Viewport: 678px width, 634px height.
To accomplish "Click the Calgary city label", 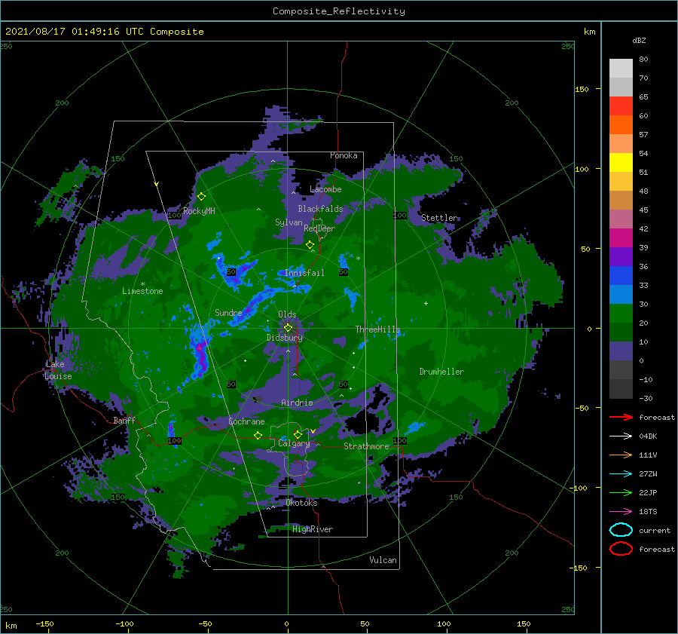I will point(294,443).
